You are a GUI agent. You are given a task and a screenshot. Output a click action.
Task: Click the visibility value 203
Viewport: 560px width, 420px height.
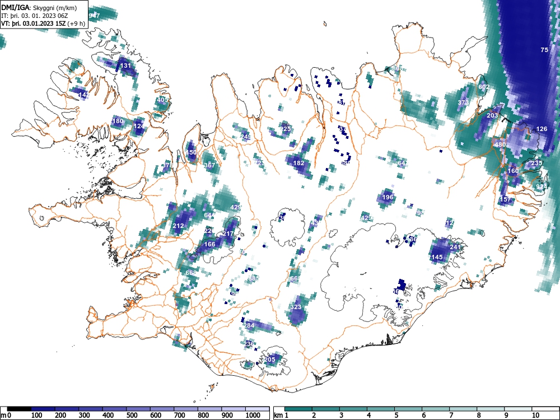tap(492, 116)
